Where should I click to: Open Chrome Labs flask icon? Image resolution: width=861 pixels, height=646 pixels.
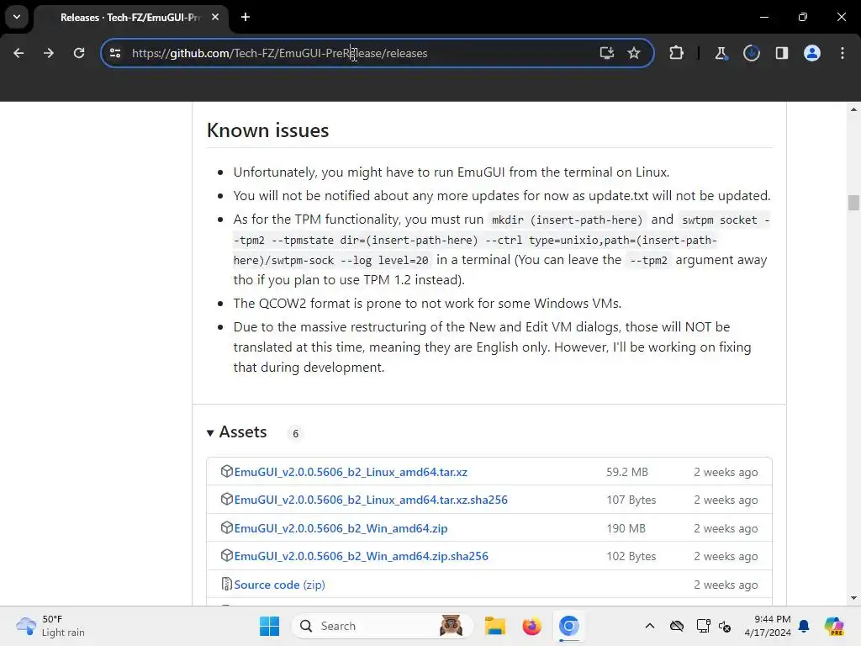click(721, 53)
